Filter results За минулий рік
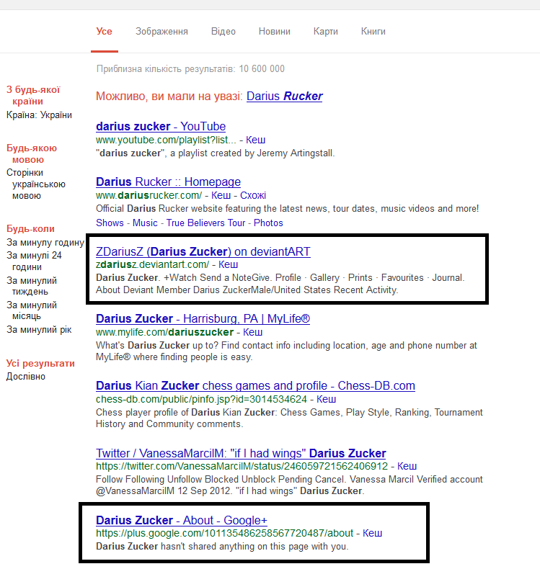 [x=39, y=330]
